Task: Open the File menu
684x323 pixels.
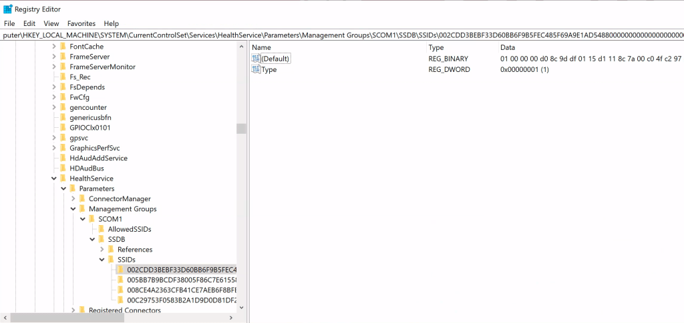Action: [10, 23]
